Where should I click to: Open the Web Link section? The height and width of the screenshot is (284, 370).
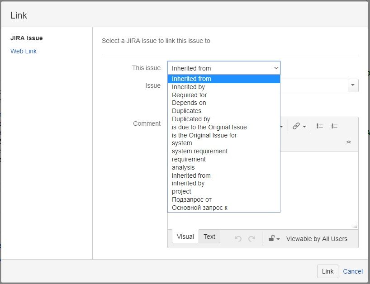coord(24,51)
